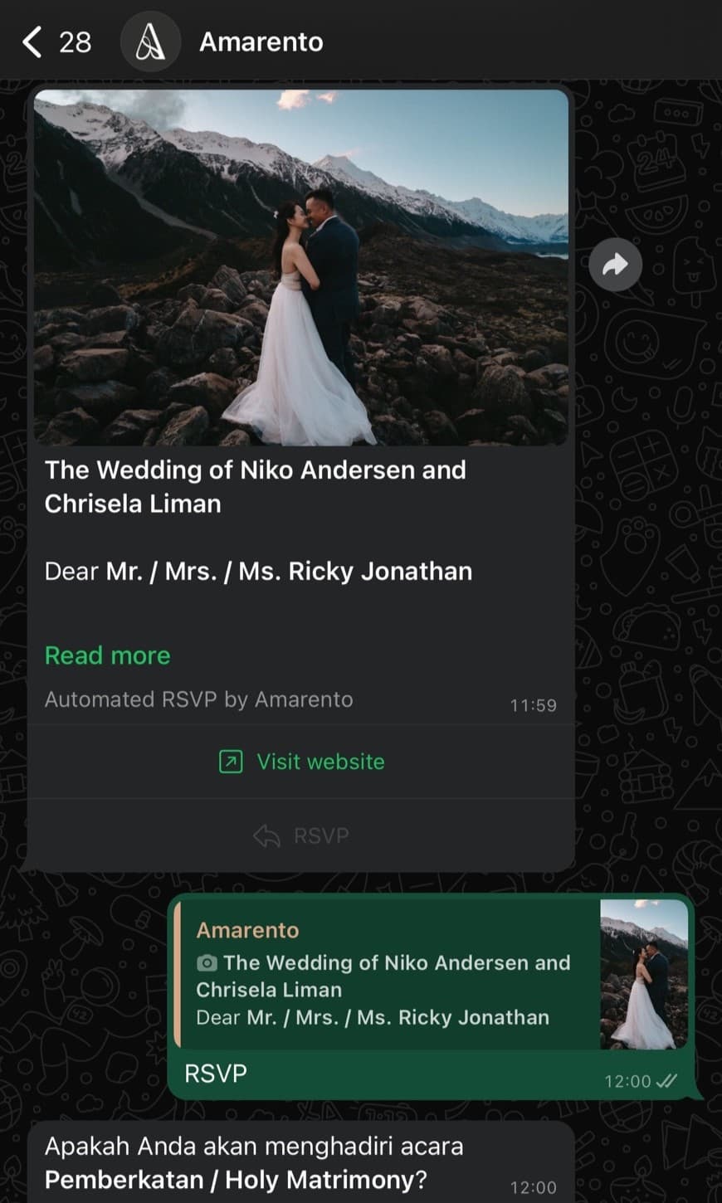Click the external link icon beside Visit website
Viewport: 722px width, 1203px height.
[x=231, y=762]
